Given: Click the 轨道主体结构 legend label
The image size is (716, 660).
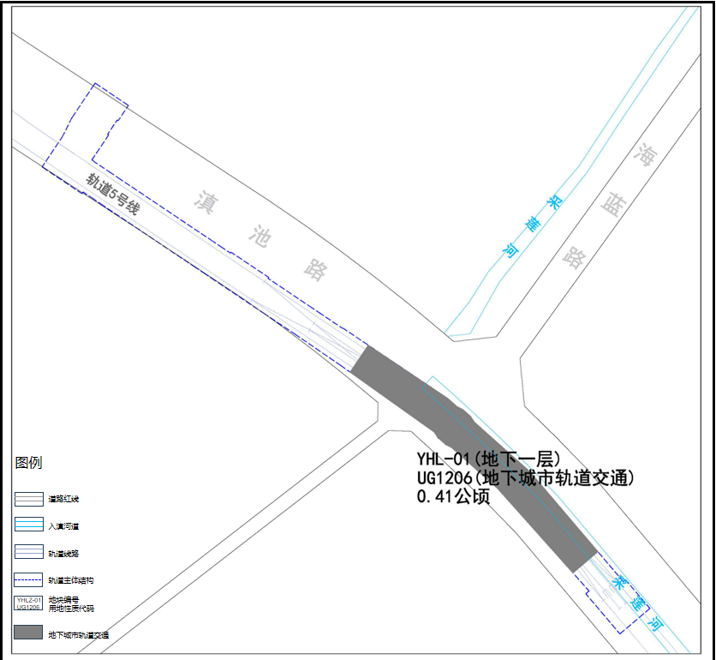Looking at the screenshot, I should coord(71,580).
